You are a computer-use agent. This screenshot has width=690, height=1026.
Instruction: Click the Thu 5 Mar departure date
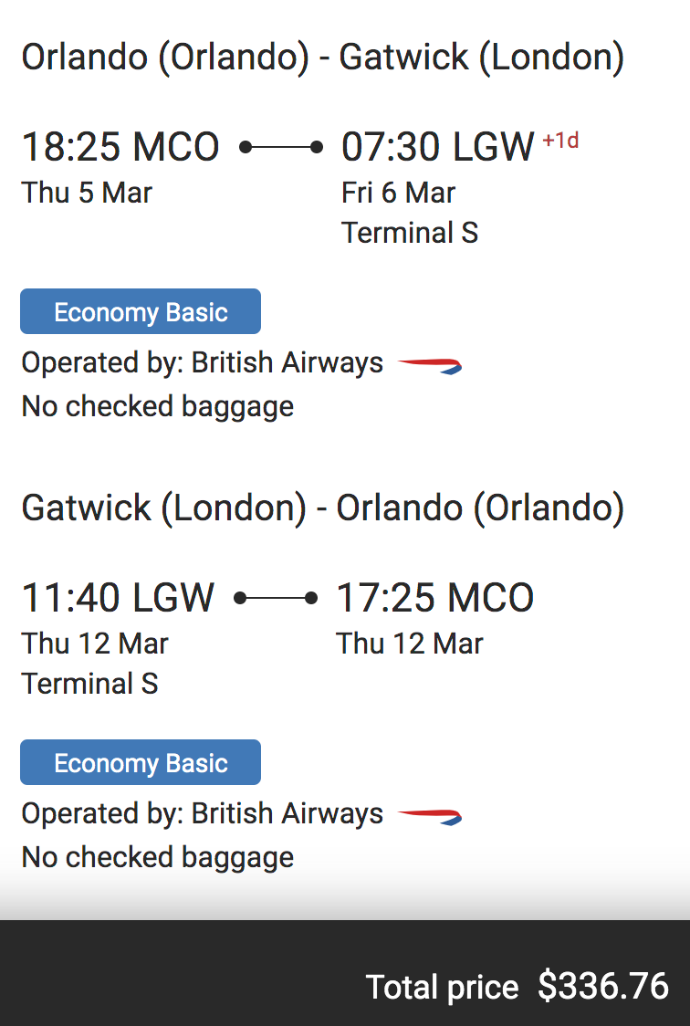87,193
